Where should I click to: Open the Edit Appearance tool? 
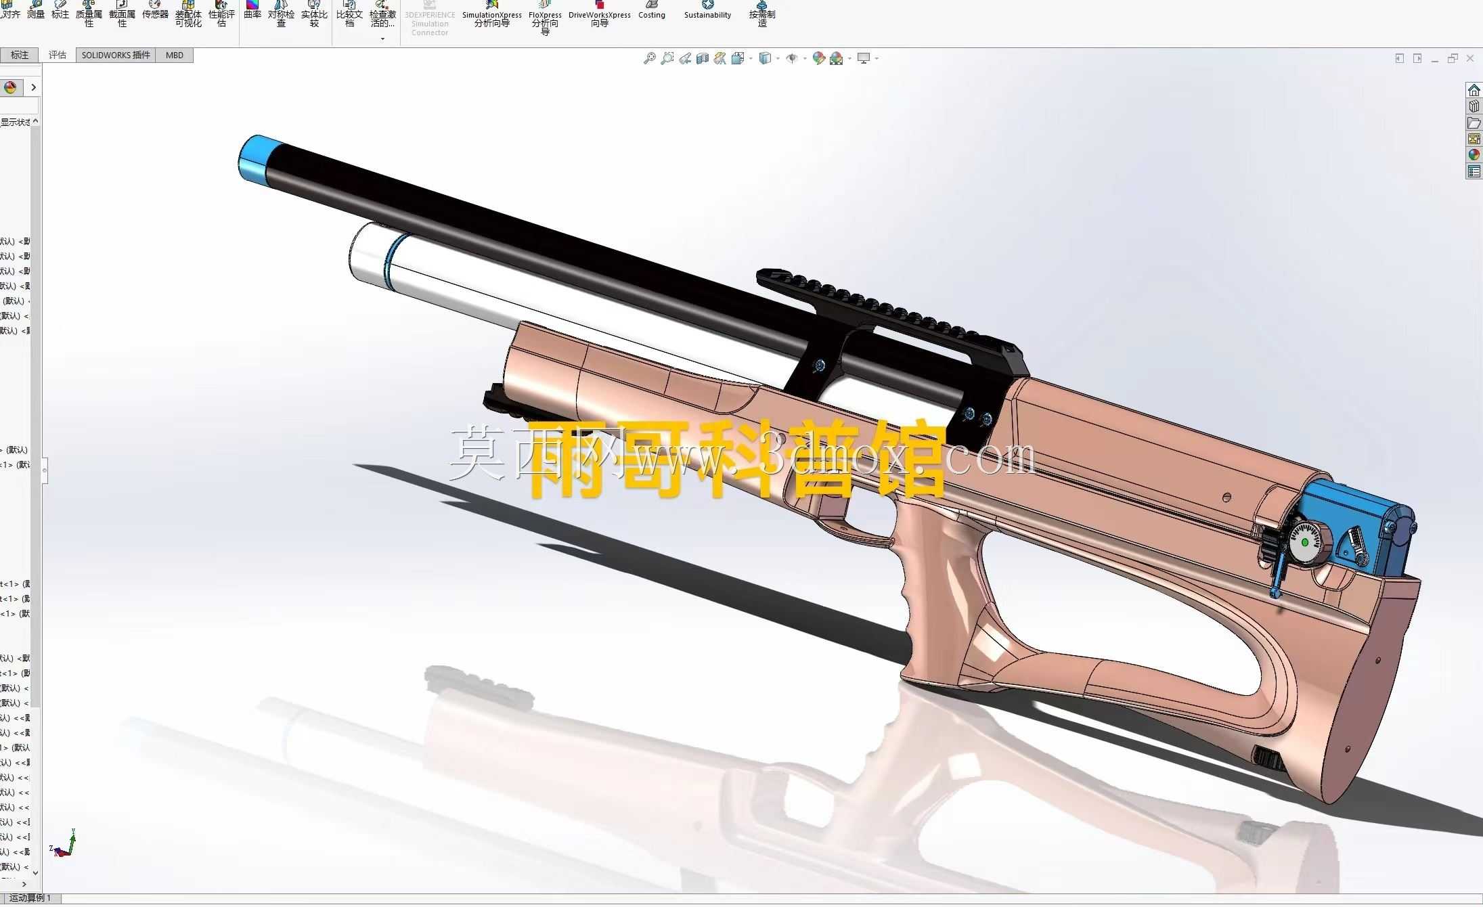[x=818, y=58]
